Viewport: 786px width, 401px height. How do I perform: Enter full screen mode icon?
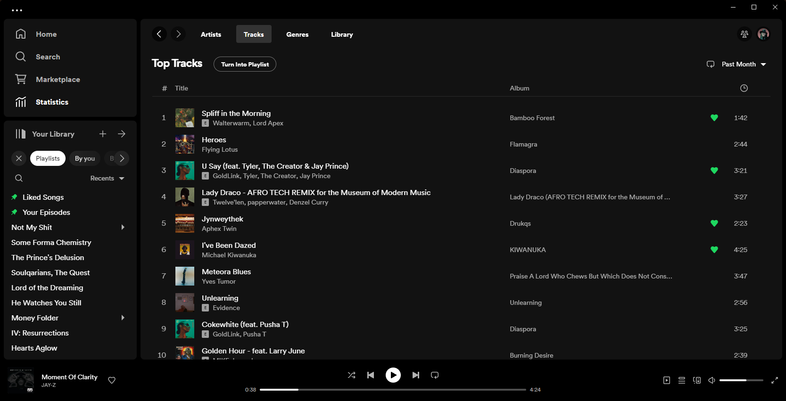[x=775, y=380]
